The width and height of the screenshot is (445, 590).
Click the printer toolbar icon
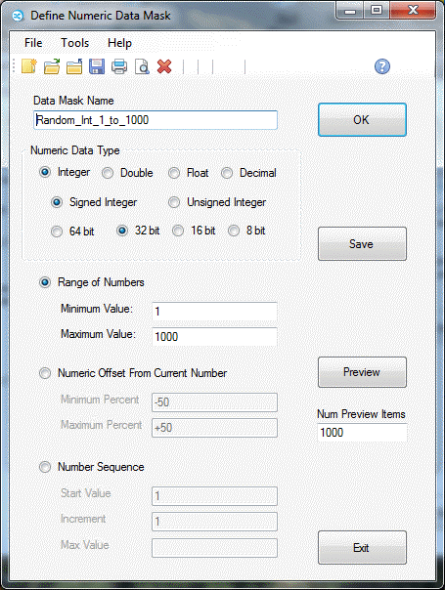[x=119, y=66]
